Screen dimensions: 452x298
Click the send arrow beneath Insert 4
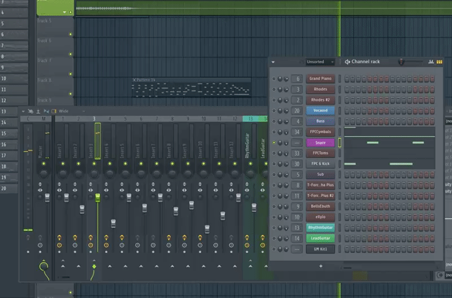pyautogui.click(x=110, y=266)
